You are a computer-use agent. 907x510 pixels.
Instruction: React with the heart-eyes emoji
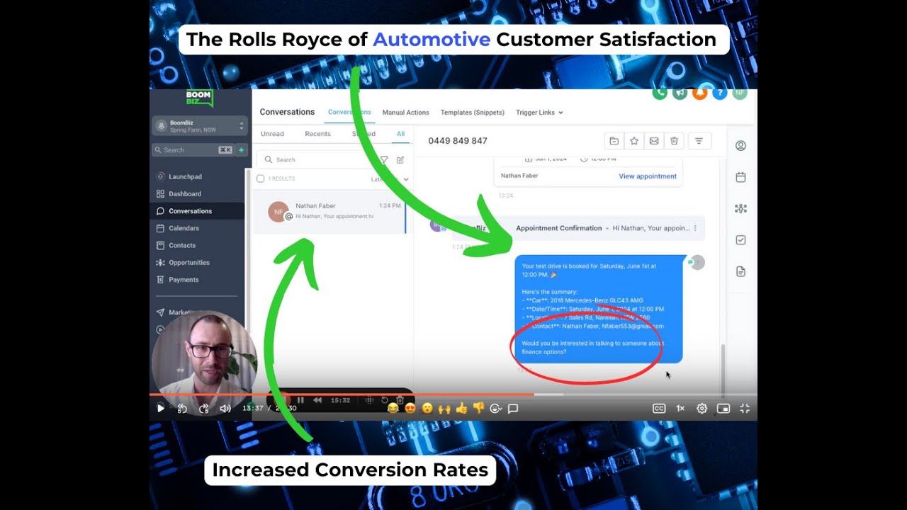pos(410,408)
